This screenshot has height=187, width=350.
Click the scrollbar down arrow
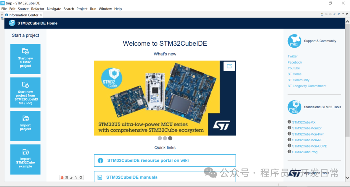coord(347,178)
